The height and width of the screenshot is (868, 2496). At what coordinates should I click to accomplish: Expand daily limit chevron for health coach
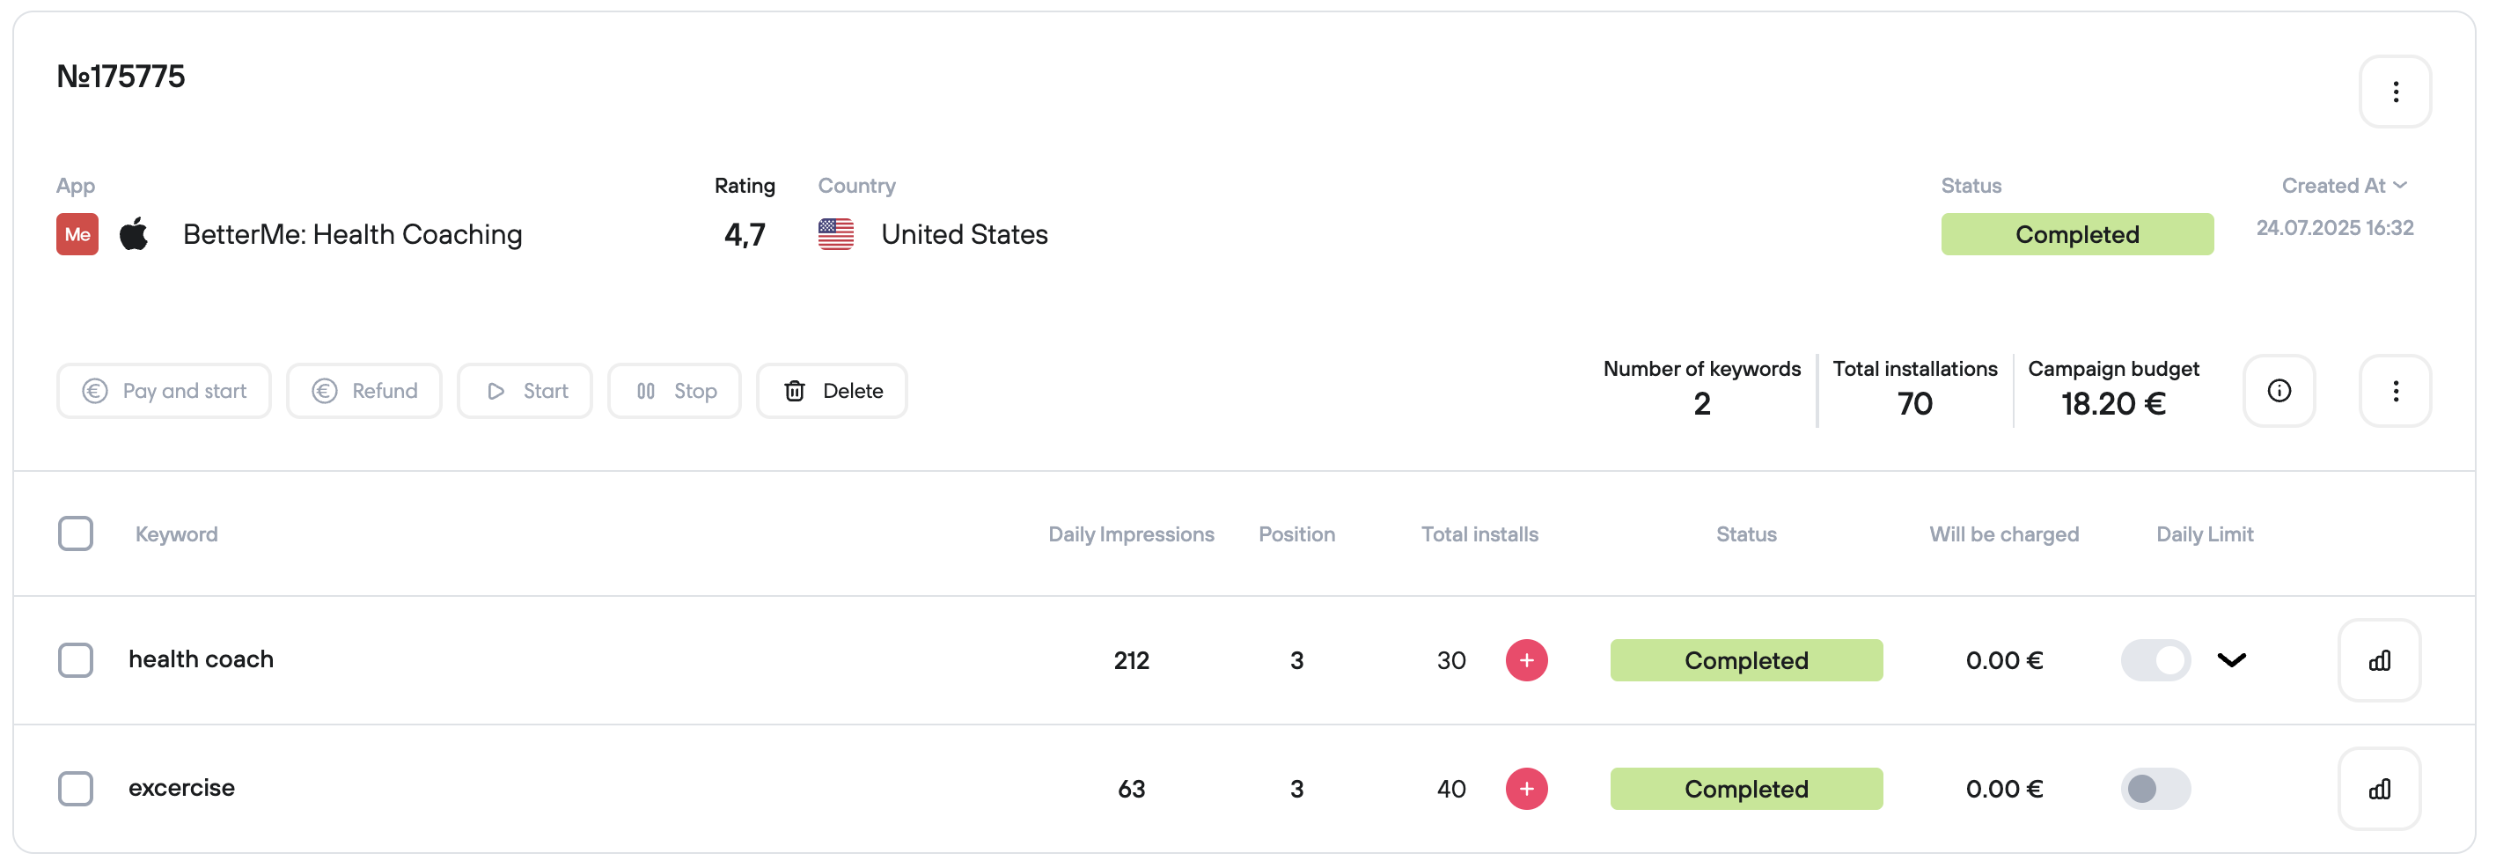(2230, 661)
